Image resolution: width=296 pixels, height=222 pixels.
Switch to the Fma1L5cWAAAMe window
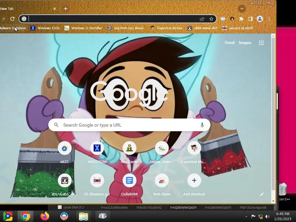point(114,208)
